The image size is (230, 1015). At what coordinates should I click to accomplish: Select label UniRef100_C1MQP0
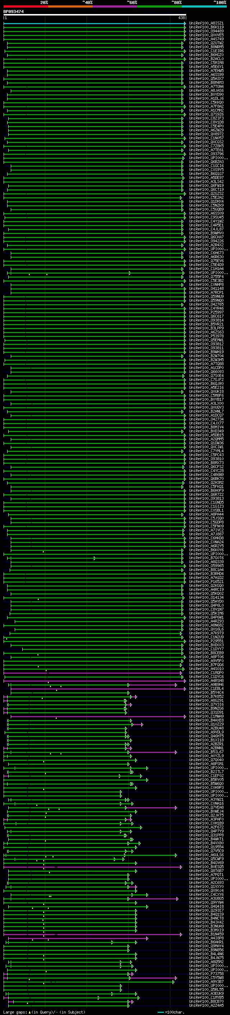(206, 673)
